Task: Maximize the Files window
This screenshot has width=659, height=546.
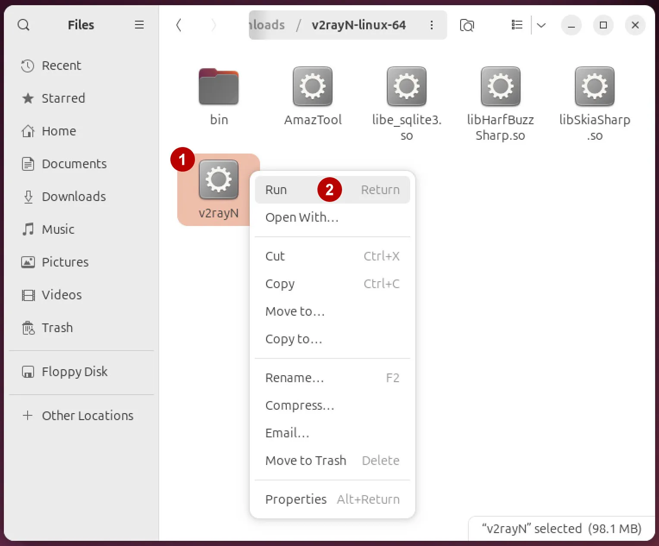Action: [603, 25]
